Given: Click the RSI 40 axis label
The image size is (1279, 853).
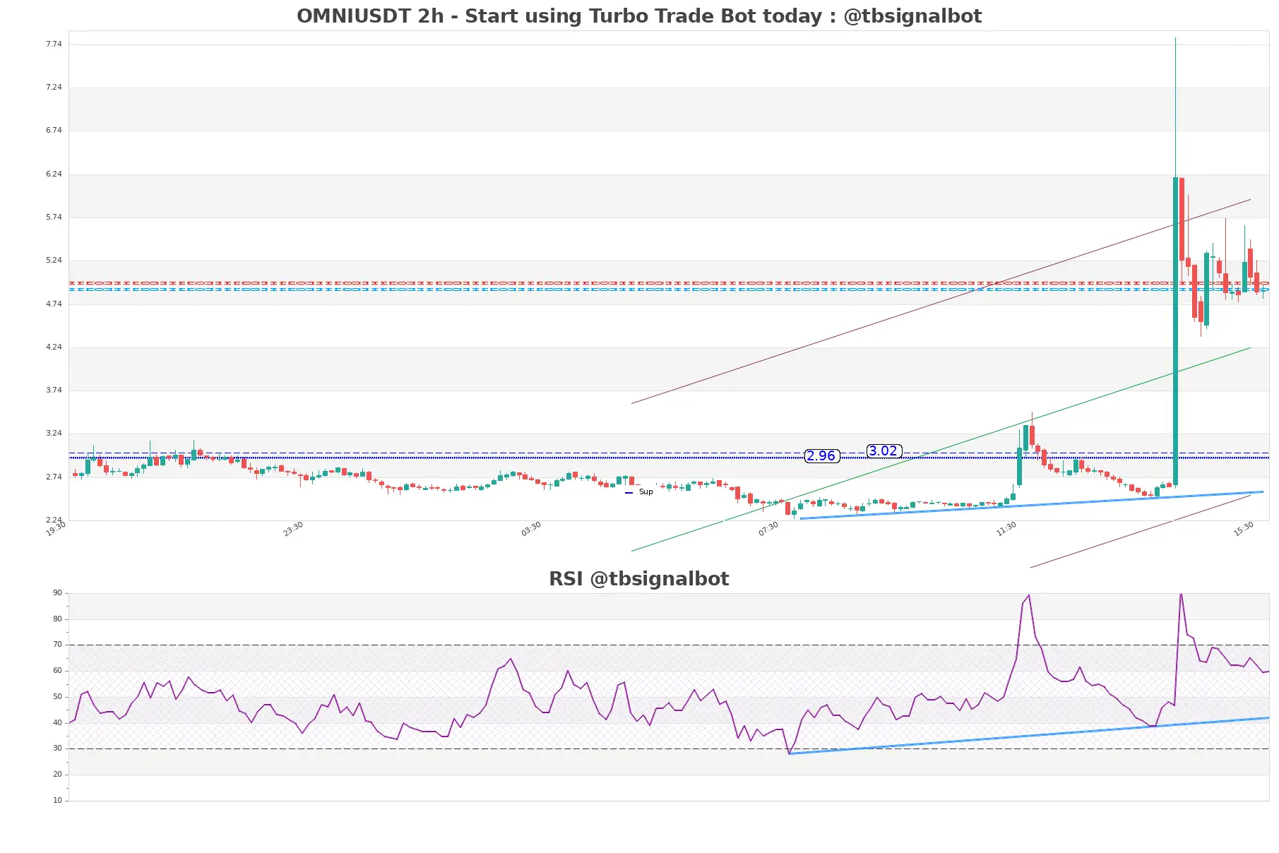Looking at the screenshot, I should click(57, 723).
